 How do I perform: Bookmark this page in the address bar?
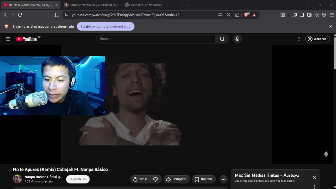coord(56,15)
